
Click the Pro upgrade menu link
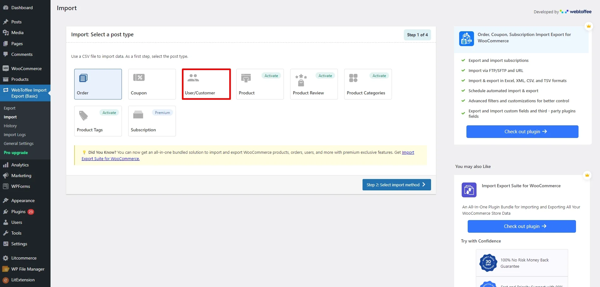coord(16,152)
